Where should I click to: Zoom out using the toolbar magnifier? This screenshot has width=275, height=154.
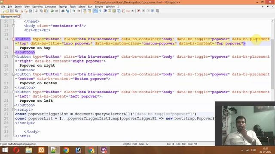(x=79, y=11)
